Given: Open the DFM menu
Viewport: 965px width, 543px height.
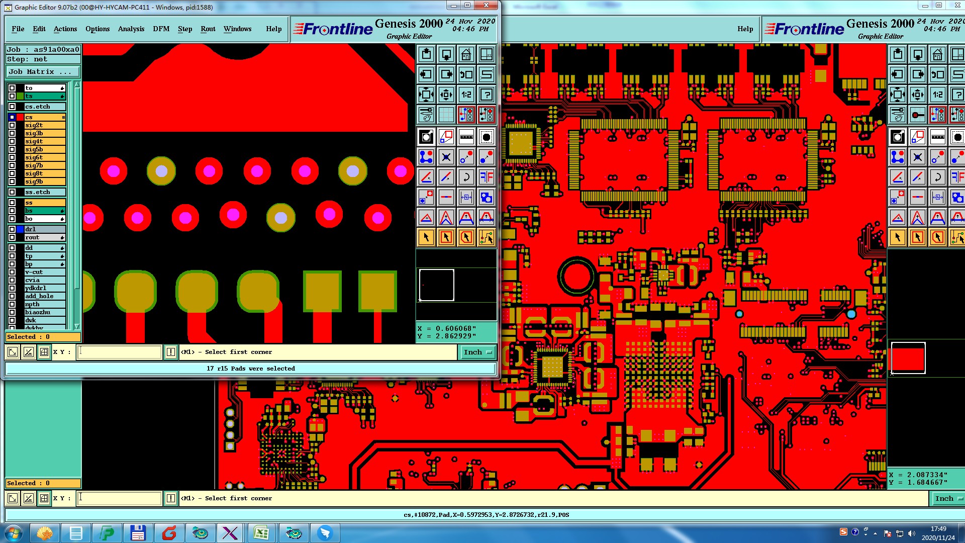Looking at the screenshot, I should 161,29.
